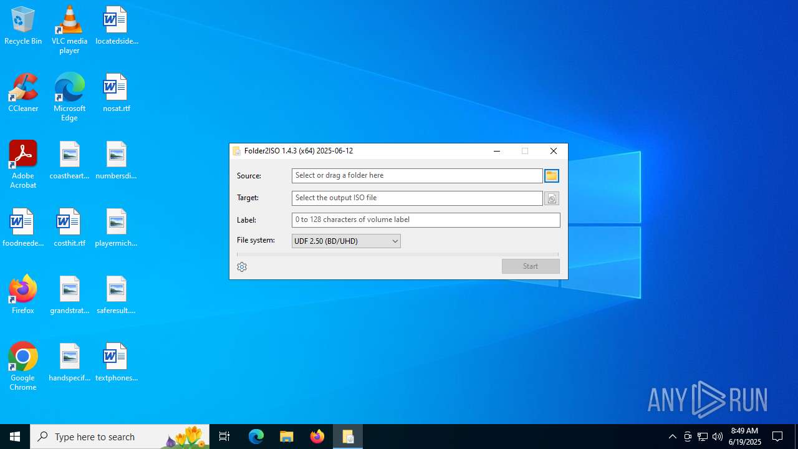
Task: Open Recycle Bin desktop icon
Action: pyautogui.click(x=23, y=26)
